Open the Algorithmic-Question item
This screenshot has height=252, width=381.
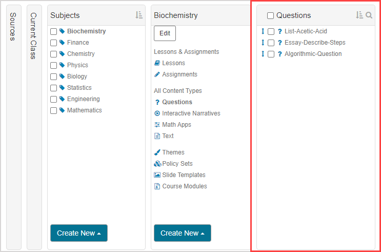click(x=313, y=54)
